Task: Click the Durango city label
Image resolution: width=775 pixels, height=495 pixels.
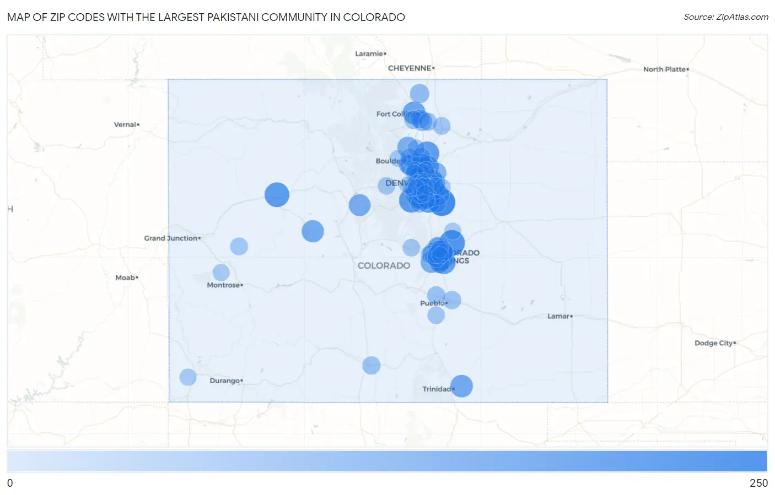Action: point(226,380)
